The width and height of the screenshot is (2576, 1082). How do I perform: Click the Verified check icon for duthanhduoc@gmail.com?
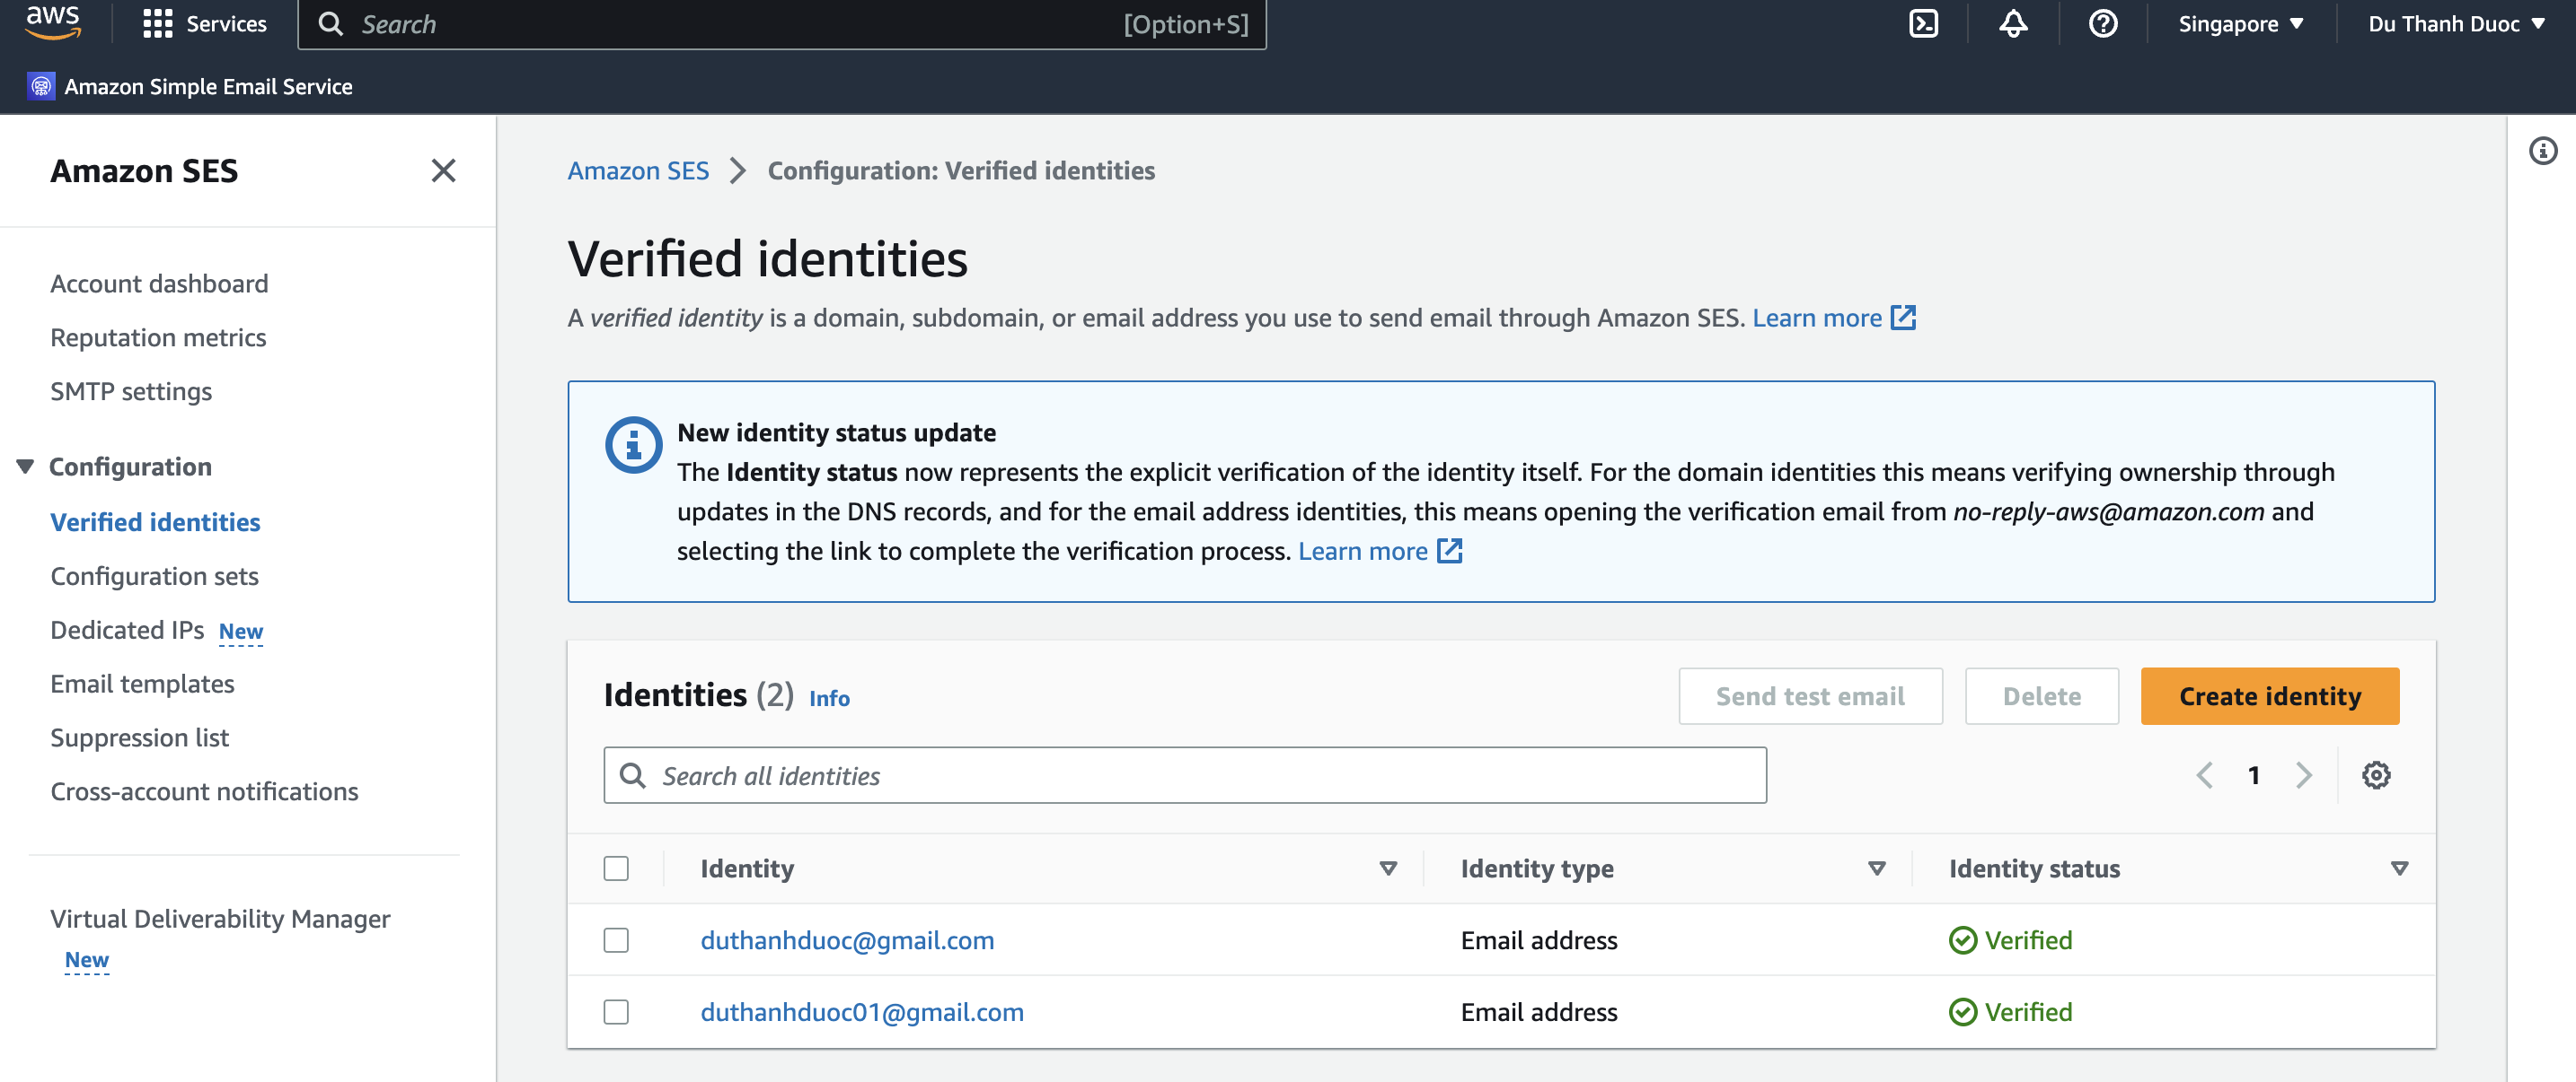tap(1963, 940)
